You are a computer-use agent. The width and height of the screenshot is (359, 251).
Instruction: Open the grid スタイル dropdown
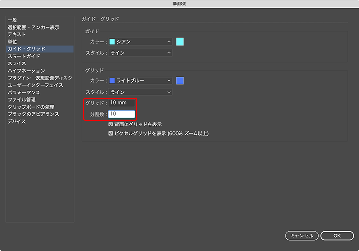(x=140, y=92)
